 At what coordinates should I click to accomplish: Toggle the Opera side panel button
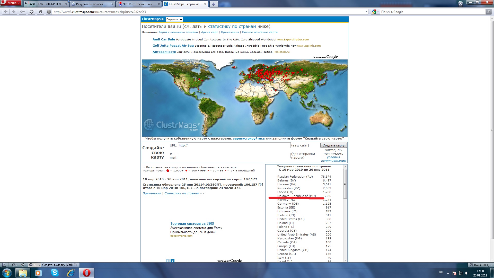pyautogui.click(x=4, y=265)
